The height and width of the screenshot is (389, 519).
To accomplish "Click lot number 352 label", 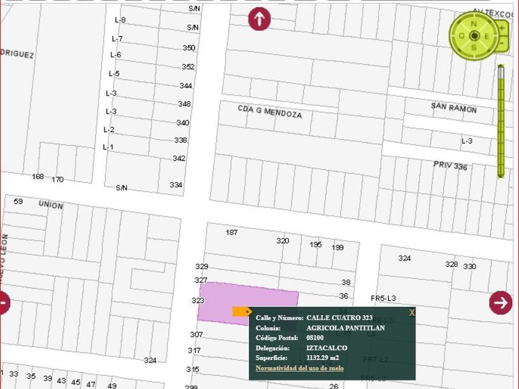I will click(188, 67).
